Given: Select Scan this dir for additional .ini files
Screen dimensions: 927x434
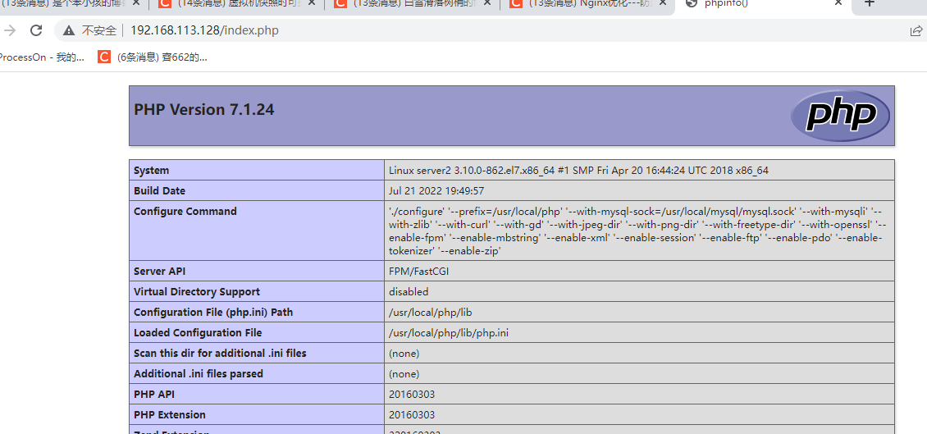Looking at the screenshot, I should pyautogui.click(x=220, y=353).
